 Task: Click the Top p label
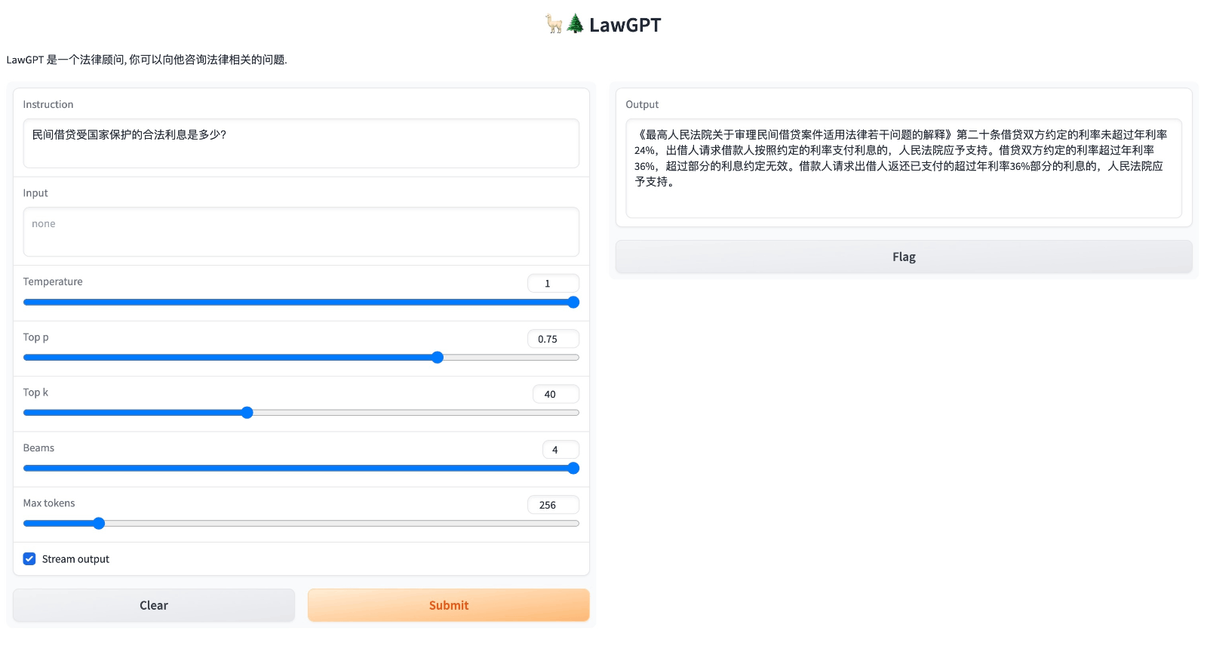coord(35,337)
